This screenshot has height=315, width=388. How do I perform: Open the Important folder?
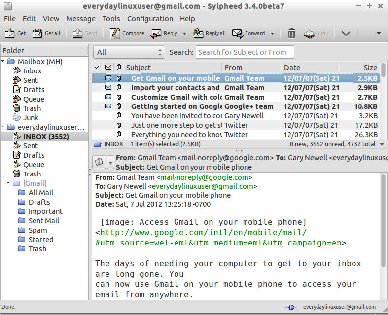click(45, 211)
